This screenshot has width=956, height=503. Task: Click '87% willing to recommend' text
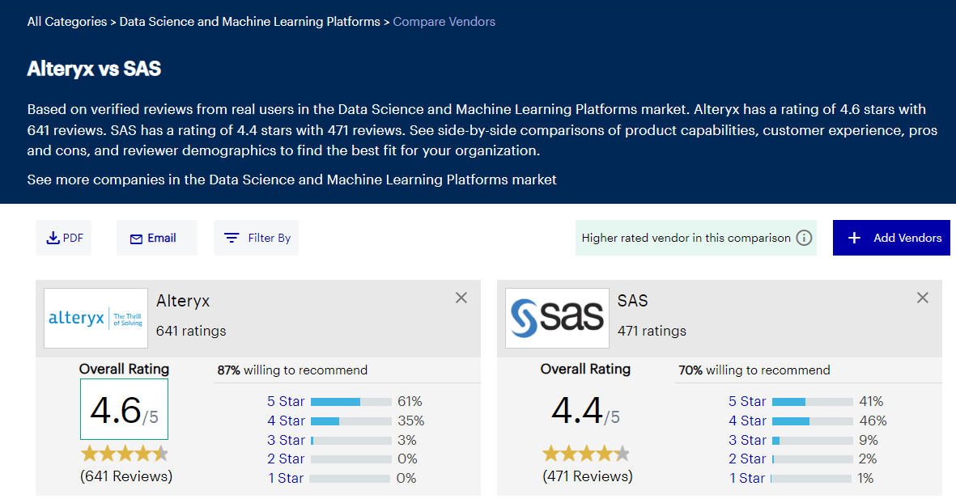coord(293,370)
